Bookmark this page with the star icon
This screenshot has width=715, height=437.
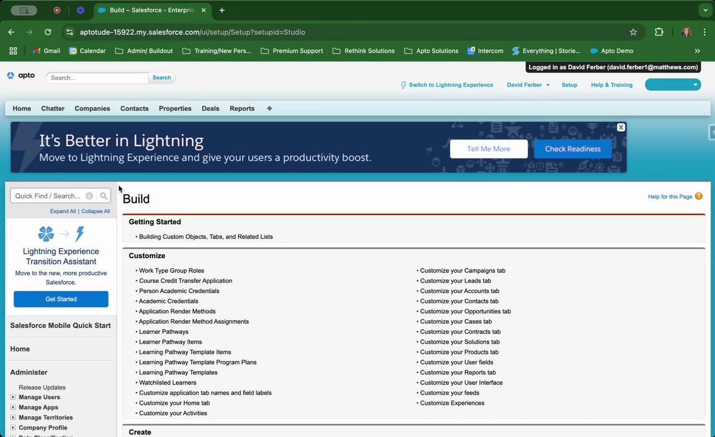[633, 32]
